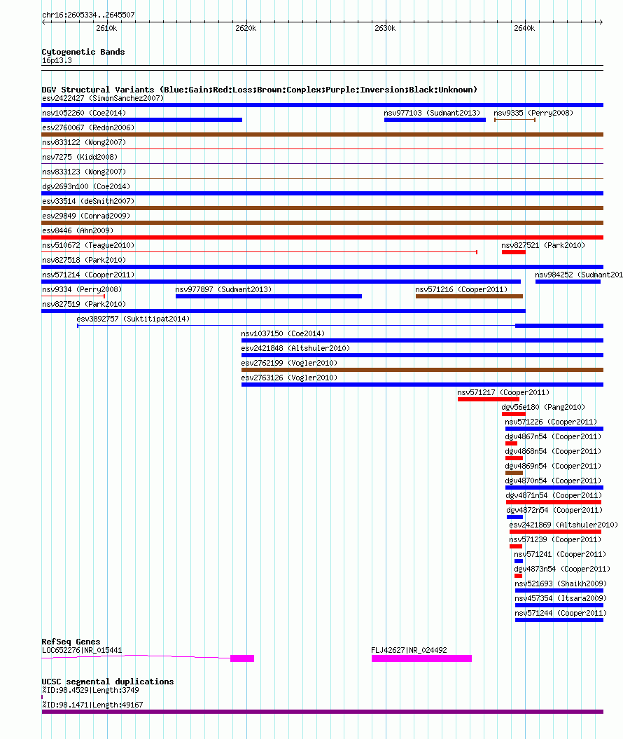Click dgv4869n54 (Cooper2011) label
623x739 pixels.
click(x=553, y=466)
